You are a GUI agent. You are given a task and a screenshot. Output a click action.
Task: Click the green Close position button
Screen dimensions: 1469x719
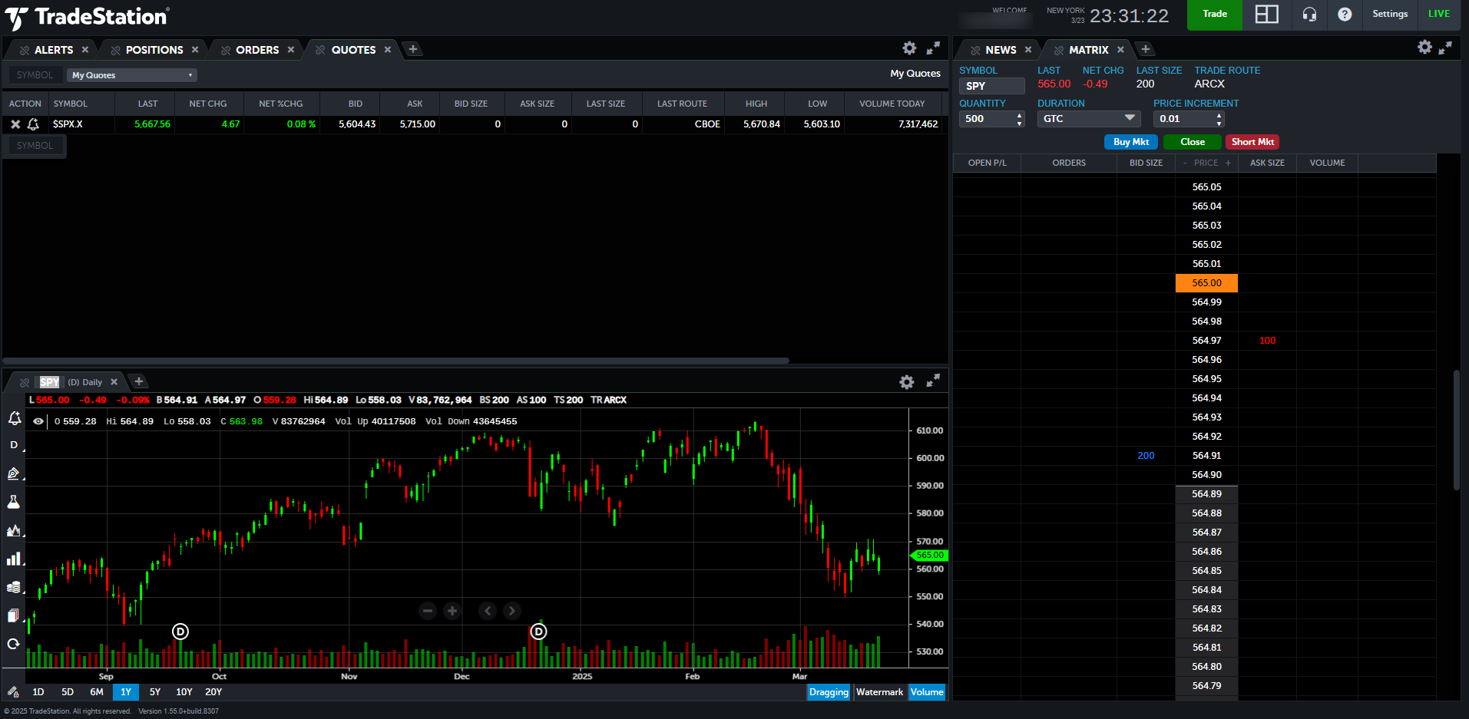click(x=1192, y=142)
